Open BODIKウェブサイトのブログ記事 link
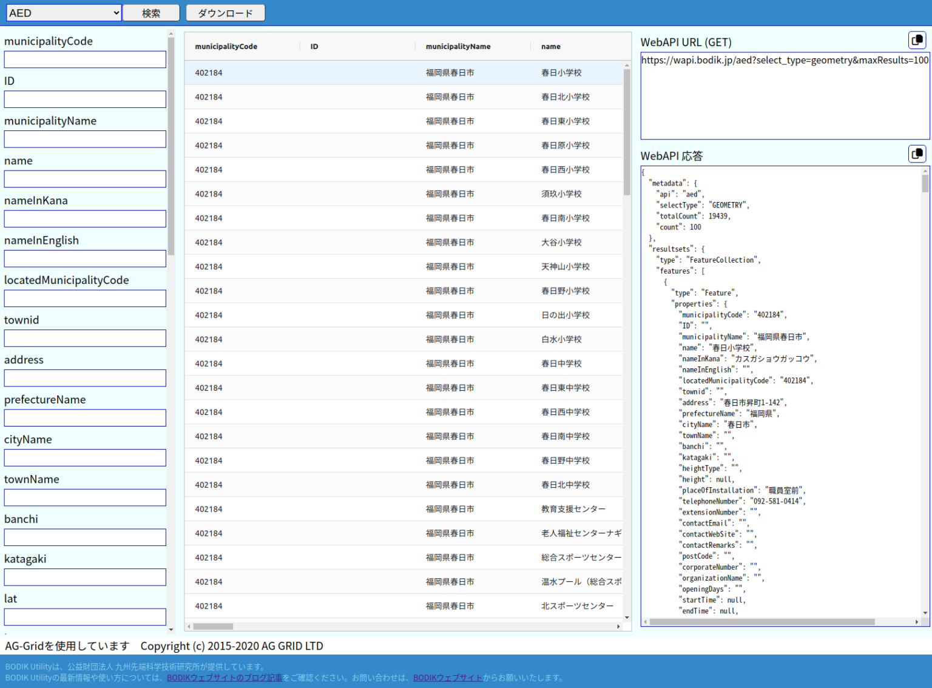Screen dimensions: 932x688 tap(225, 678)
